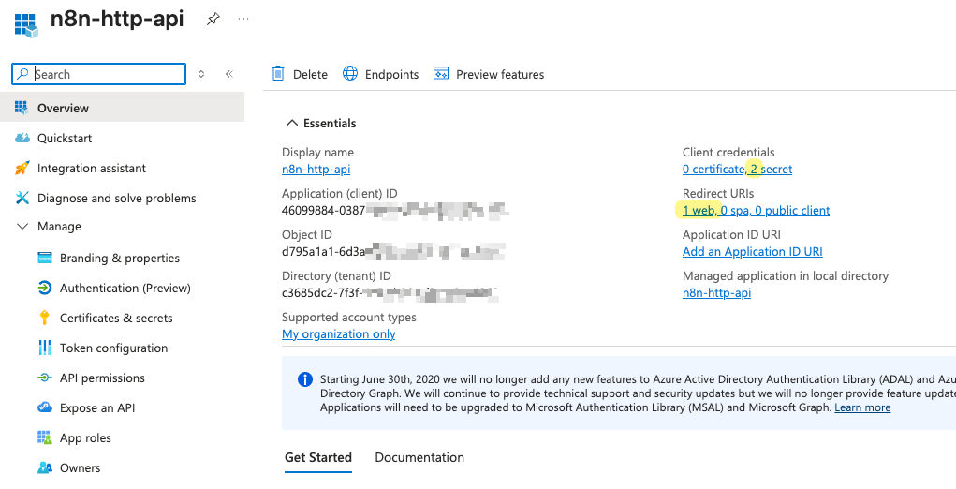This screenshot has height=489, width=956.
Task: Collapse the Manage section
Action: click(x=22, y=227)
